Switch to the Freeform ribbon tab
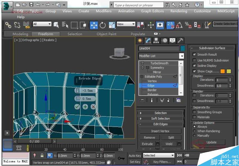Viewport: 239px width, 166px height. (46, 34)
